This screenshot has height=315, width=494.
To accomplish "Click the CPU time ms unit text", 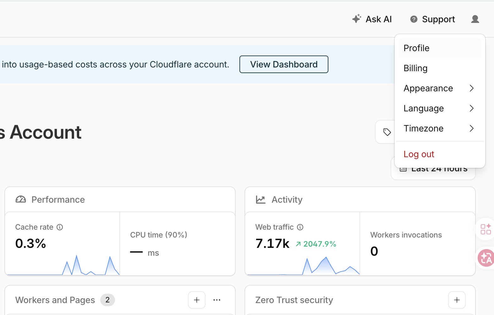I will pos(153,253).
